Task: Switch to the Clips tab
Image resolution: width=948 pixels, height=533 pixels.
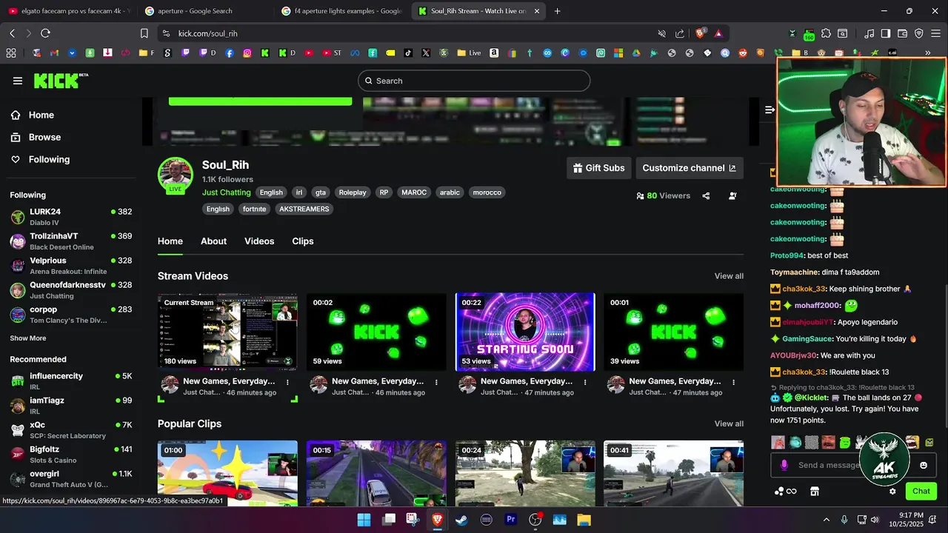Action: [x=303, y=241]
